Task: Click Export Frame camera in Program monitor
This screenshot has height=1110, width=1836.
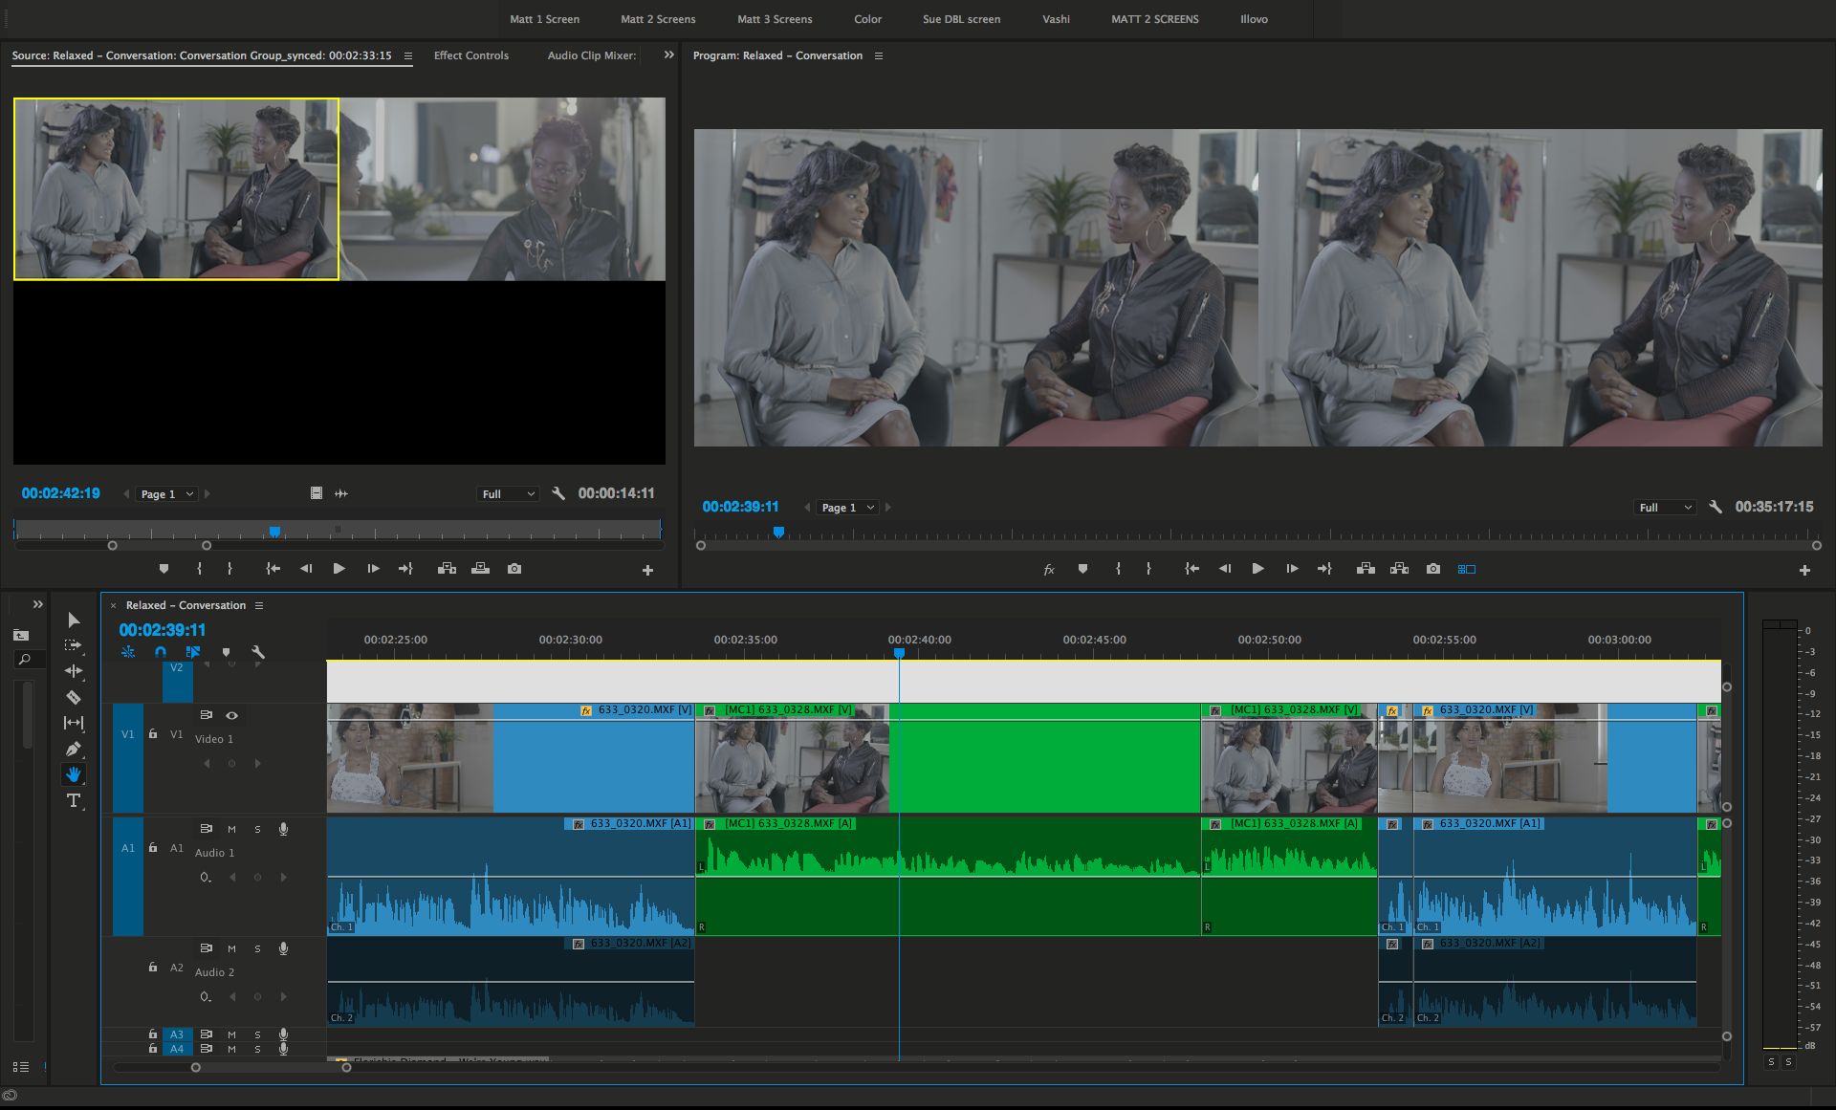Action: [x=1432, y=569]
